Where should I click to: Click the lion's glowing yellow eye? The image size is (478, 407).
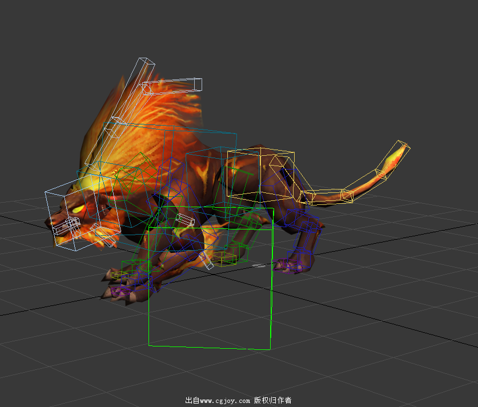78,209
